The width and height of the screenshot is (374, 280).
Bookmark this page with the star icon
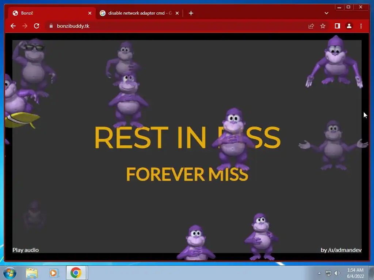point(323,26)
